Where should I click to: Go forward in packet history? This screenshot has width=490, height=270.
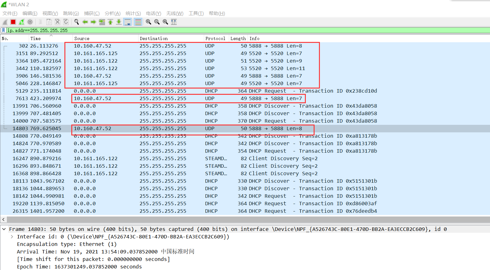tap(93, 22)
